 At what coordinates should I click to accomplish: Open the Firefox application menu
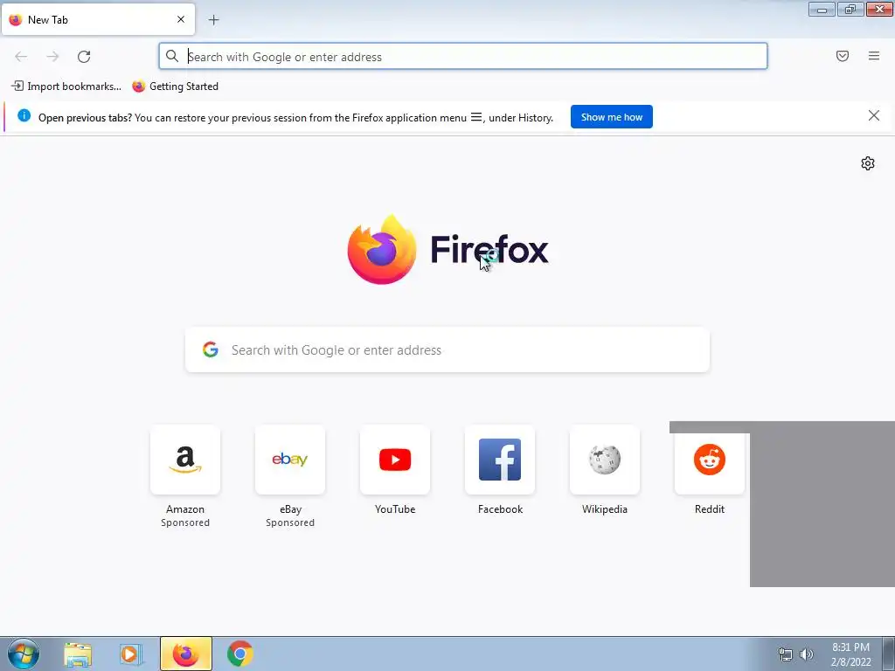(874, 56)
